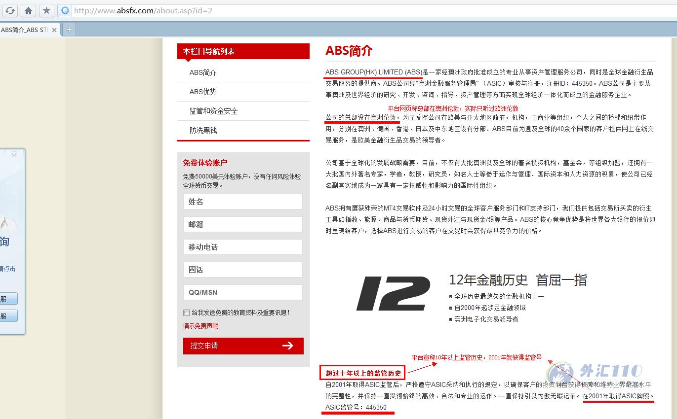Focus the 移动电话 input field
Viewport: 677px width, 419px height.
coord(242,247)
